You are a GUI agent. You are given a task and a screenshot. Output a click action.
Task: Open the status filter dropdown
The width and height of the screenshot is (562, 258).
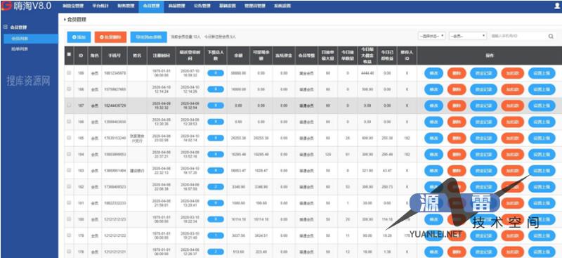pos(432,37)
